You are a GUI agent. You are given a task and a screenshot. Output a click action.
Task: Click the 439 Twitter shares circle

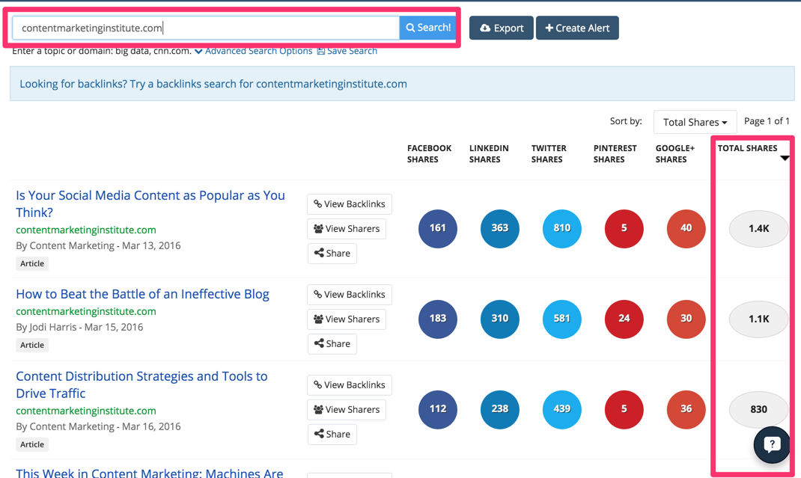tap(562, 409)
